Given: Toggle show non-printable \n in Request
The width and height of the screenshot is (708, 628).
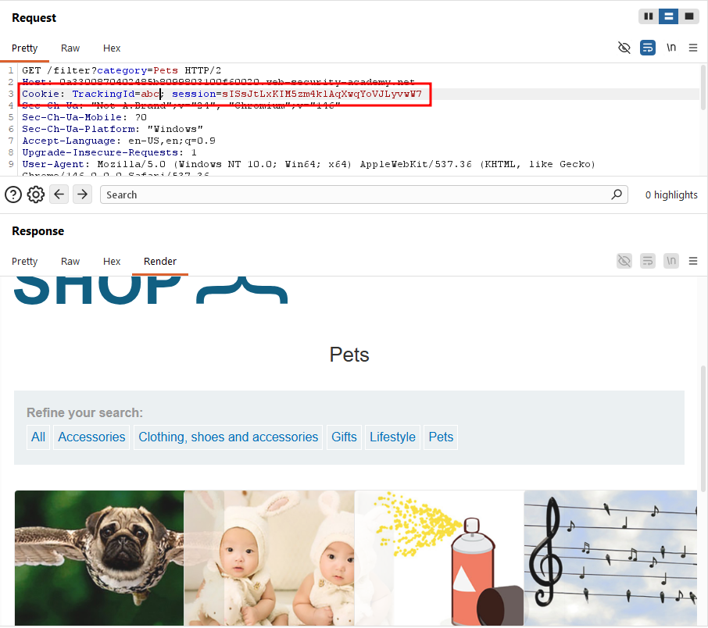Looking at the screenshot, I should (671, 48).
